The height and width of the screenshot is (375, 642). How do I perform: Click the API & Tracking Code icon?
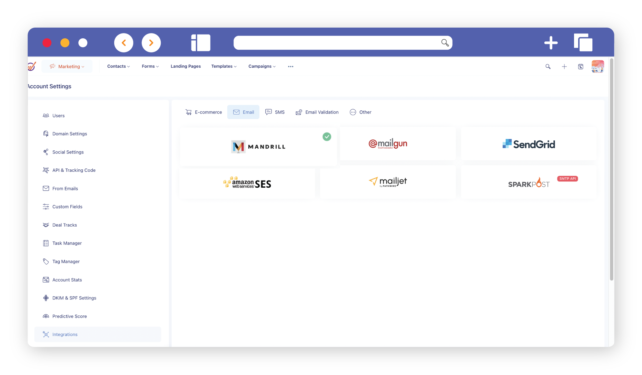[x=46, y=170]
